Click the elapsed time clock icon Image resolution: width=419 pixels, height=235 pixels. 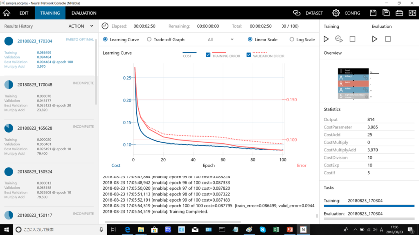pyautogui.click(x=105, y=26)
